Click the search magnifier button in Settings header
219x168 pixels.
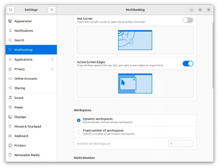tap(11, 10)
